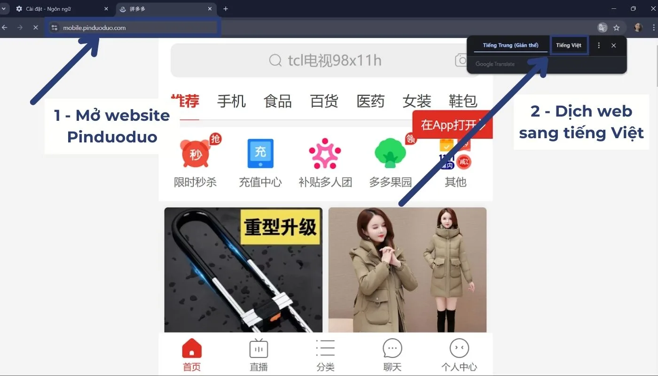Select the 女装 category tab
The width and height of the screenshot is (658, 376).
tap(417, 101)
